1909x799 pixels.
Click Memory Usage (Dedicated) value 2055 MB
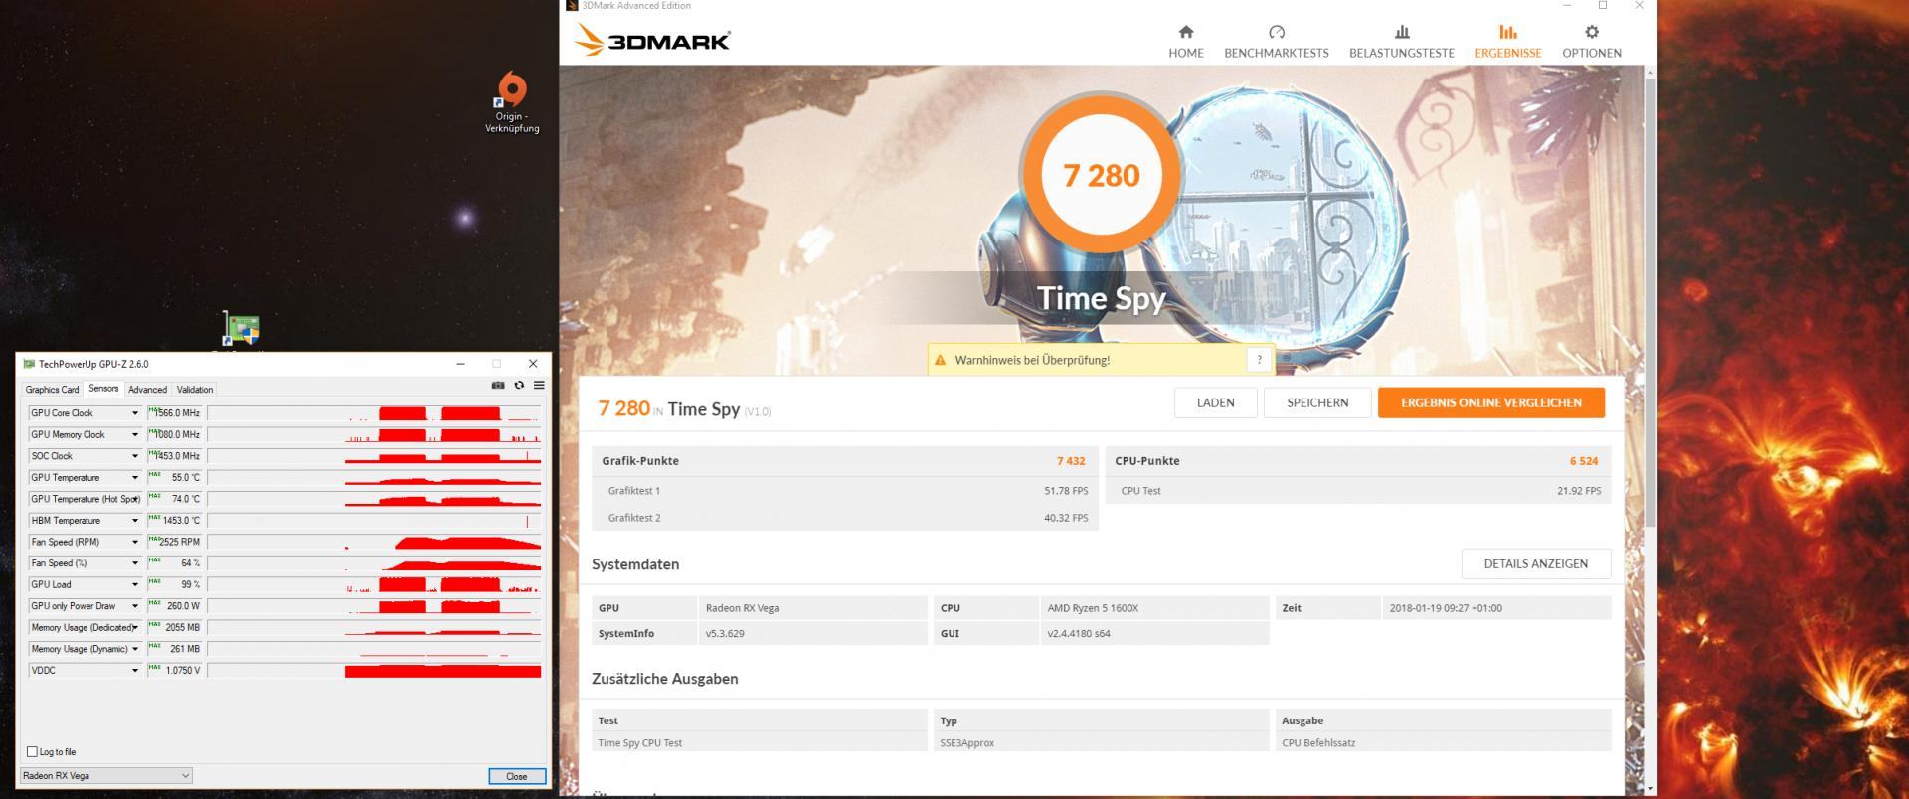pyautogui.click(x=175, y=628)
